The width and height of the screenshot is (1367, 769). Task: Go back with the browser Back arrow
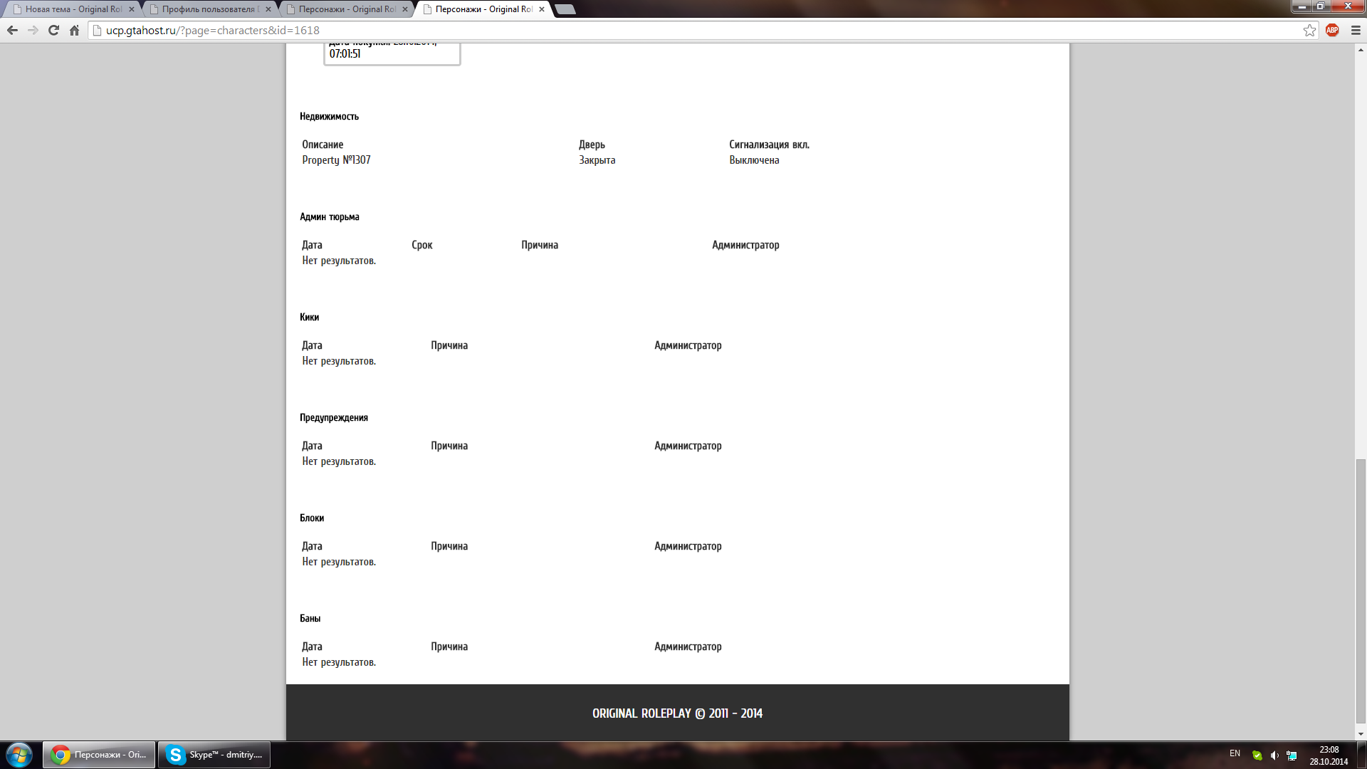pos(12,30)
